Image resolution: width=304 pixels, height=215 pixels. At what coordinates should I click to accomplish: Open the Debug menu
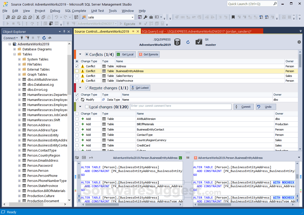tap(55, 11)
